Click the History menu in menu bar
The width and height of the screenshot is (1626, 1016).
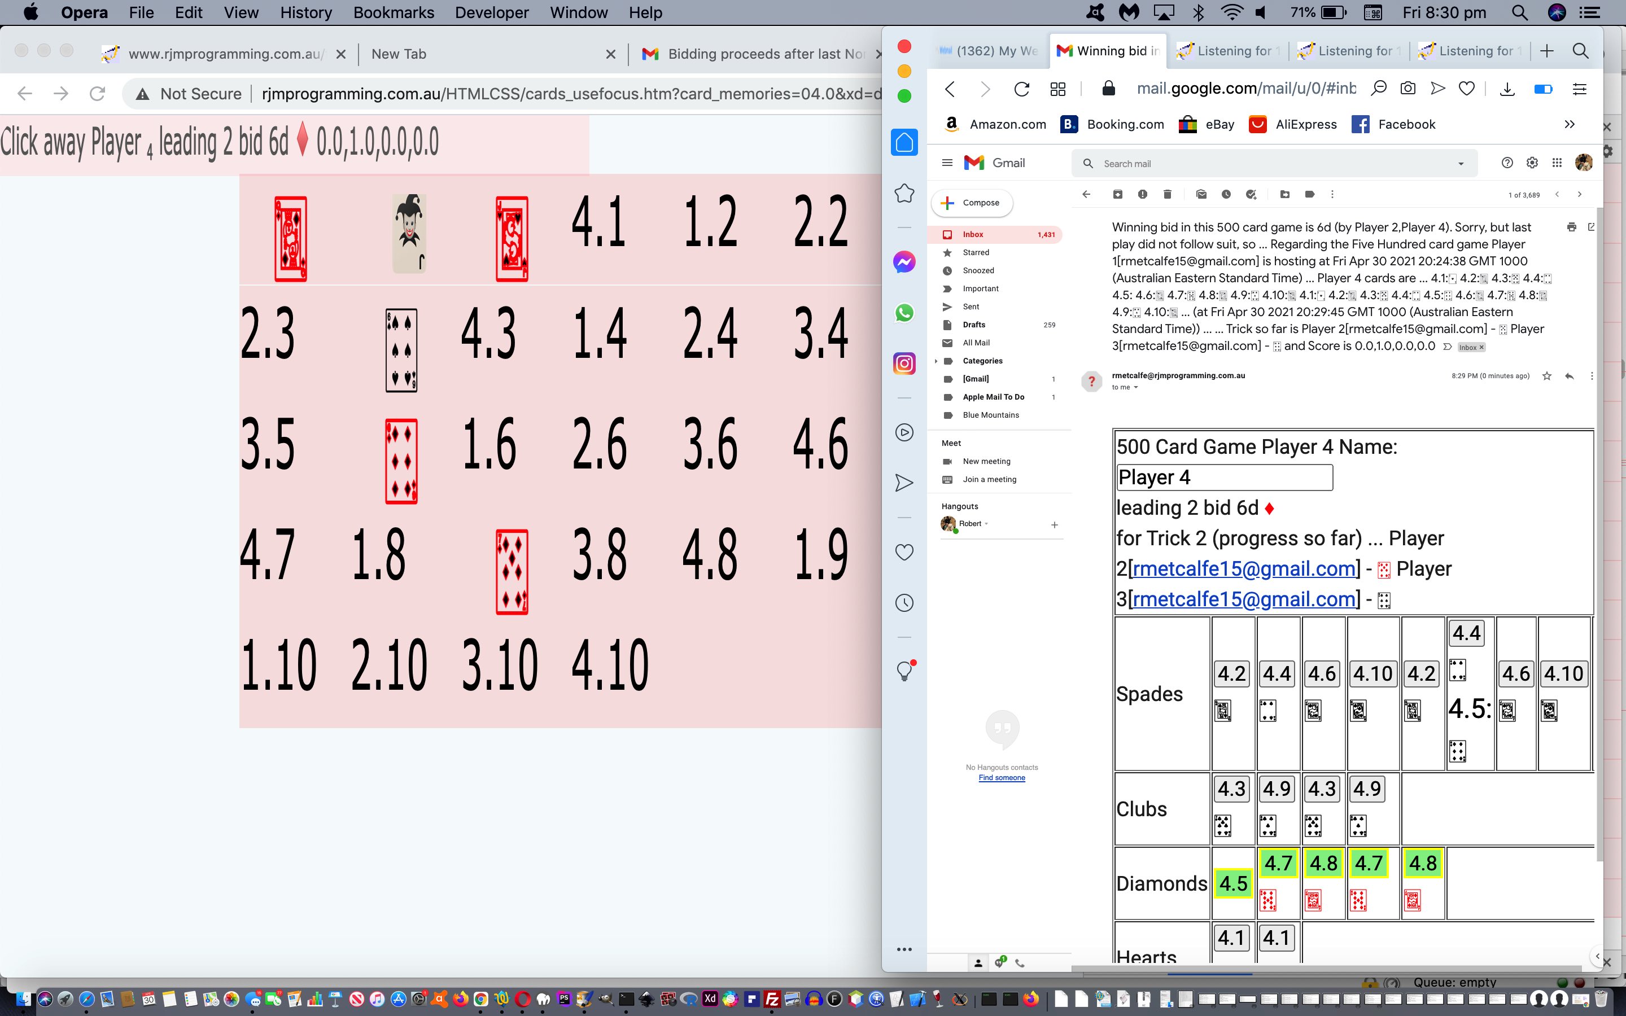click(305, 13)
